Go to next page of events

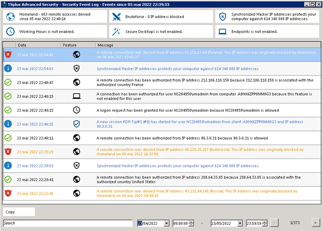pos(315,223)
